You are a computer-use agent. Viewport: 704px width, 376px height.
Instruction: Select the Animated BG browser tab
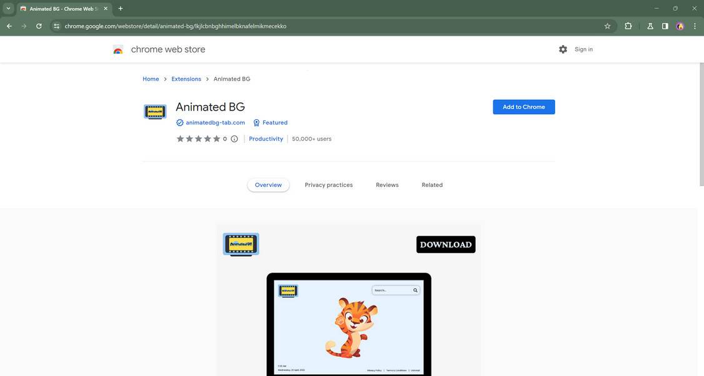[64, 9]
